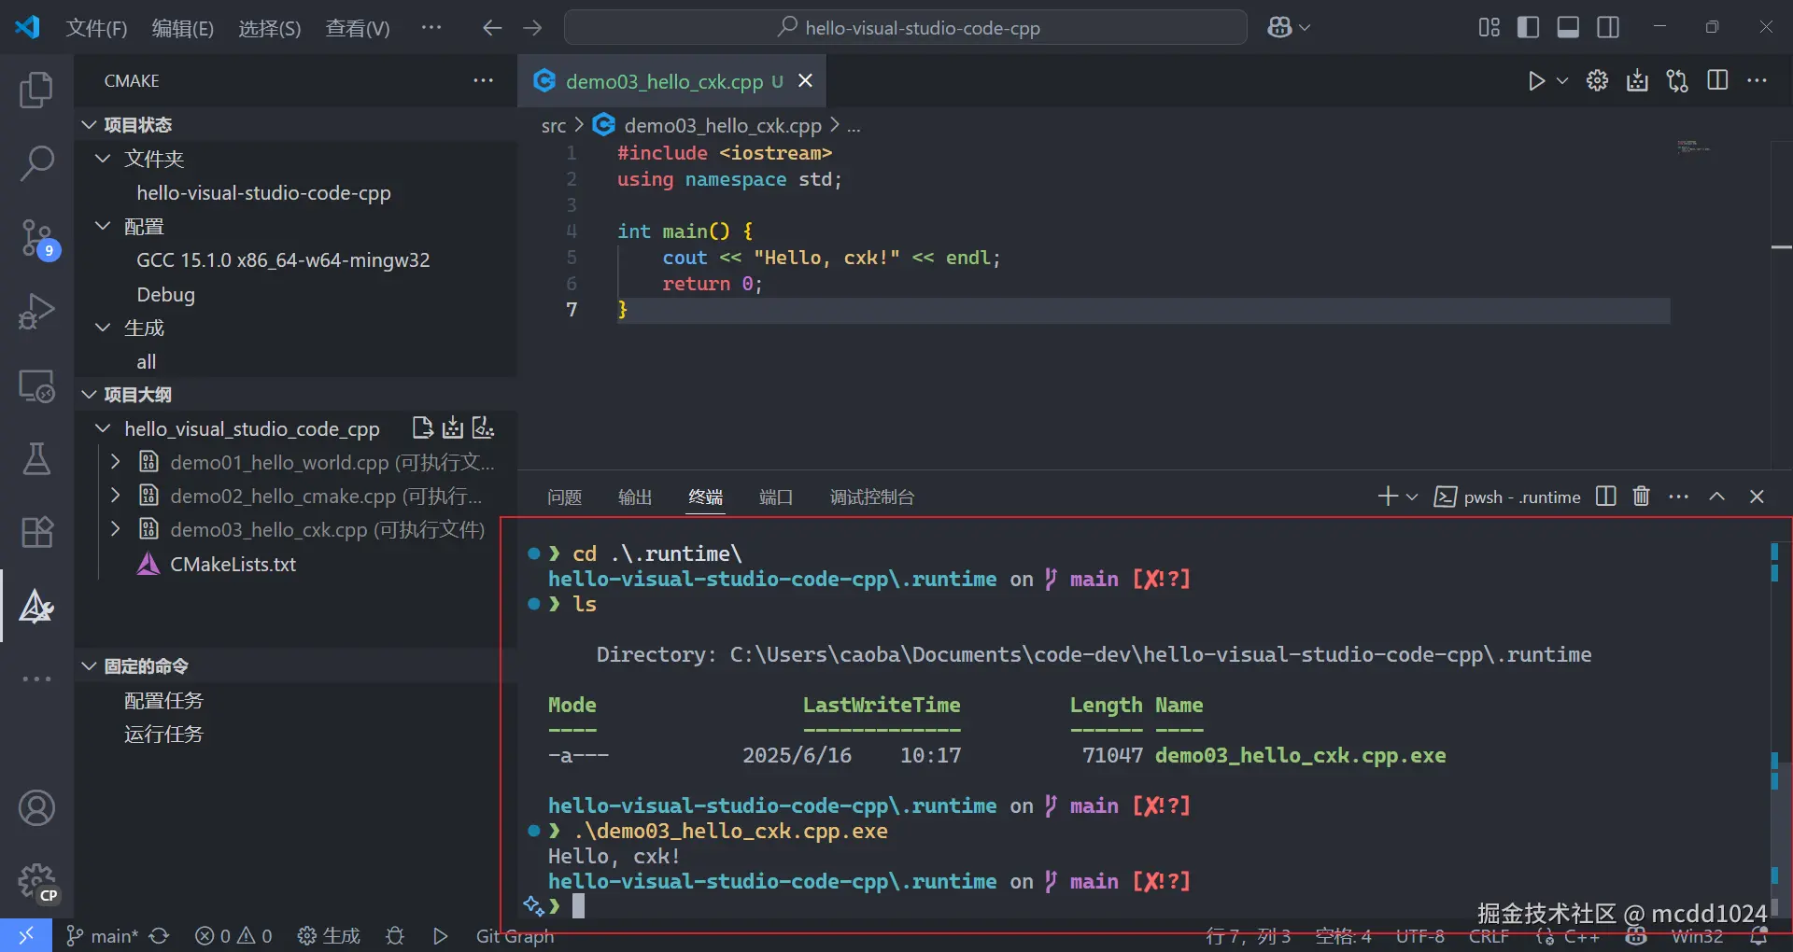This screenshot has height=952, width=1793.
Task: Toggle the primary sidebar visibility
Action: (1528, 28)
